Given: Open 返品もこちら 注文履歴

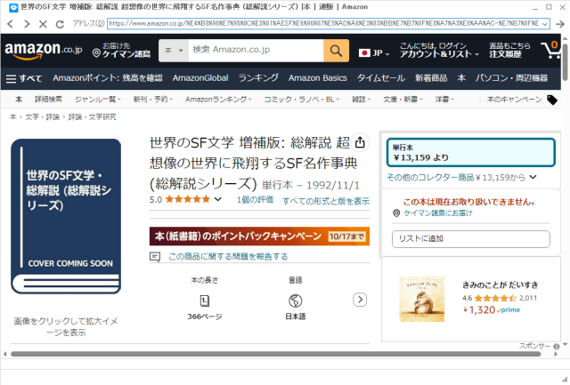Looking at the screenshot, I should pos(509,50).
